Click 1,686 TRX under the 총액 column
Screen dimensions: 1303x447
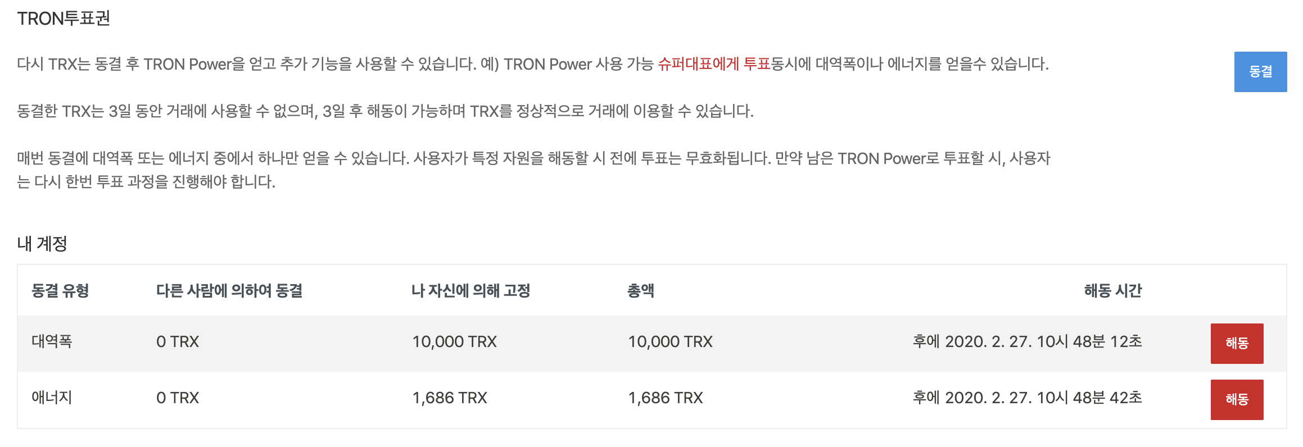coord(666,398)
